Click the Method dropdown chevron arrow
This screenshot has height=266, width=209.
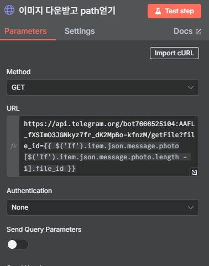pyautogui.click(x=191, y=87)
